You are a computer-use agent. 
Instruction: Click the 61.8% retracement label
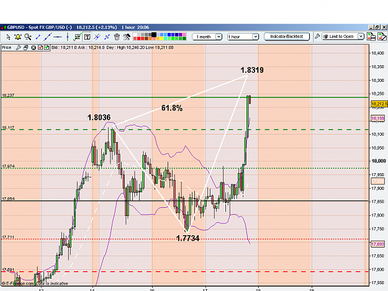pos(172,108)
